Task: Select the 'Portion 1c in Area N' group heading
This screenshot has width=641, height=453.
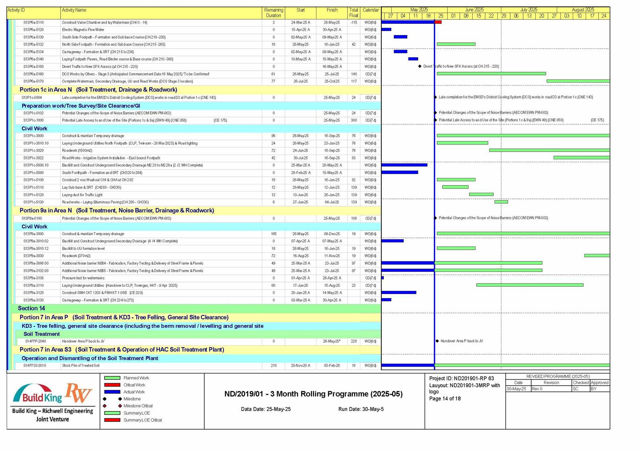Action: [x=98, y=90]
